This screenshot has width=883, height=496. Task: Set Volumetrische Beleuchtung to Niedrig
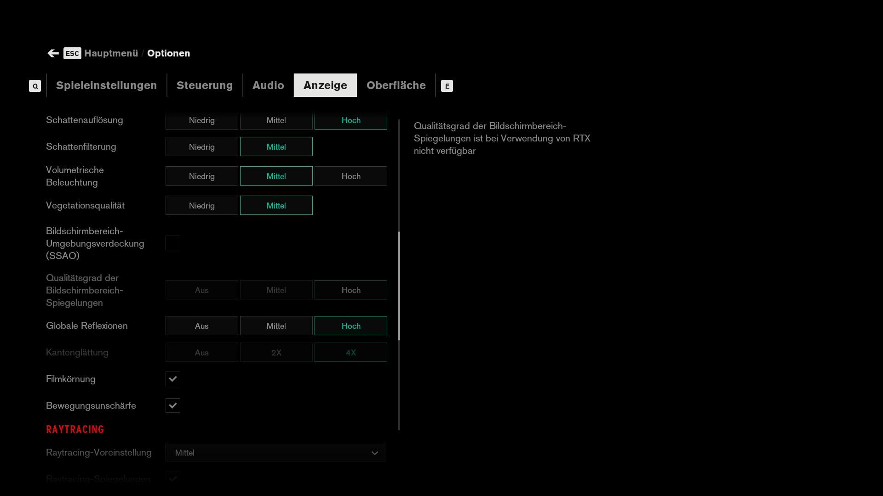pos(202,176)
